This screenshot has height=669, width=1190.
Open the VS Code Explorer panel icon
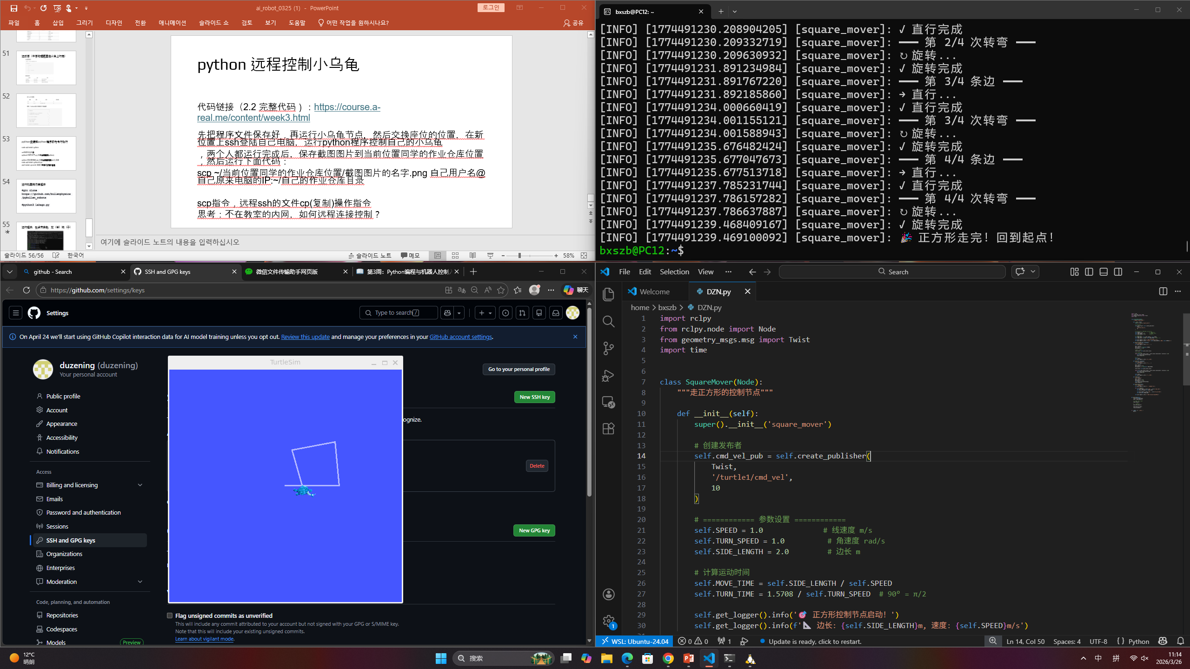coord(608,294)
